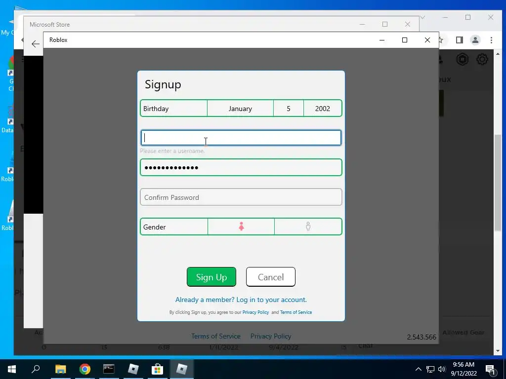Maximize the Roblox window

coord(404,40)
